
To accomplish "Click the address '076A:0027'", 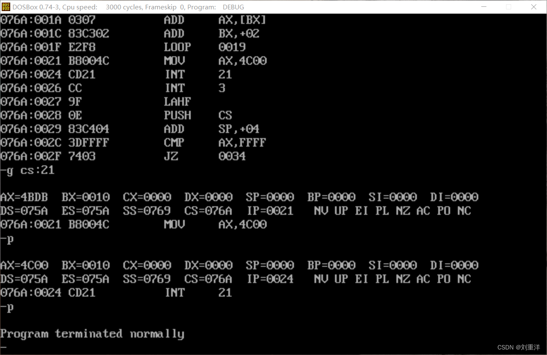I will pyautogui.click(x=31, y=101).
